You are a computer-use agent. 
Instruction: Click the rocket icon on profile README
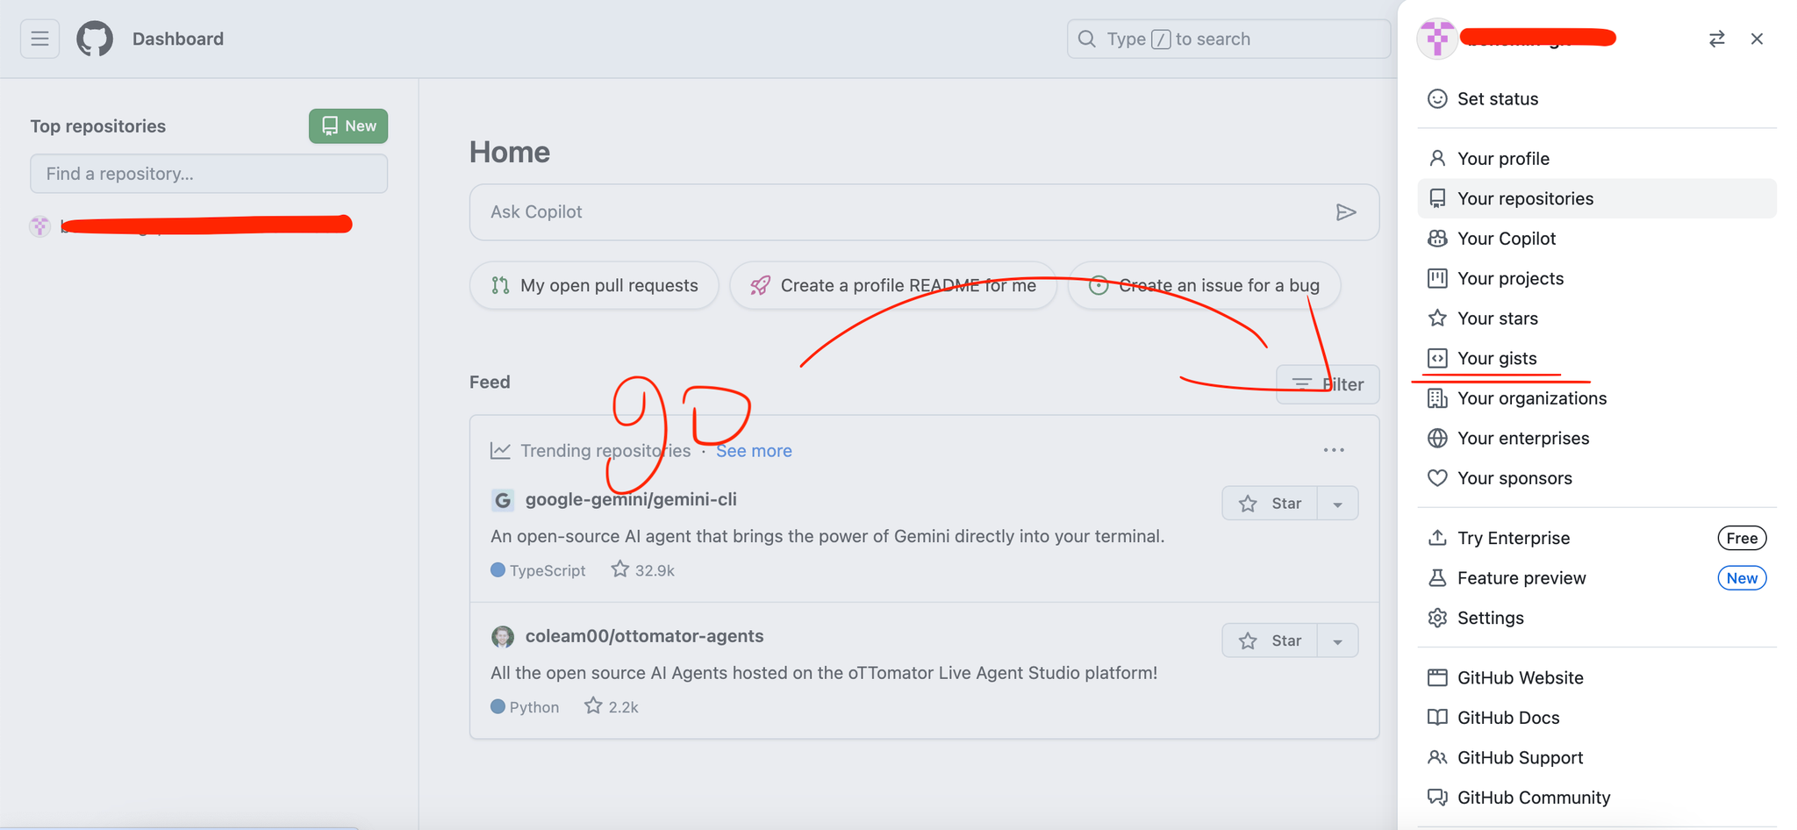coord(761,285)
